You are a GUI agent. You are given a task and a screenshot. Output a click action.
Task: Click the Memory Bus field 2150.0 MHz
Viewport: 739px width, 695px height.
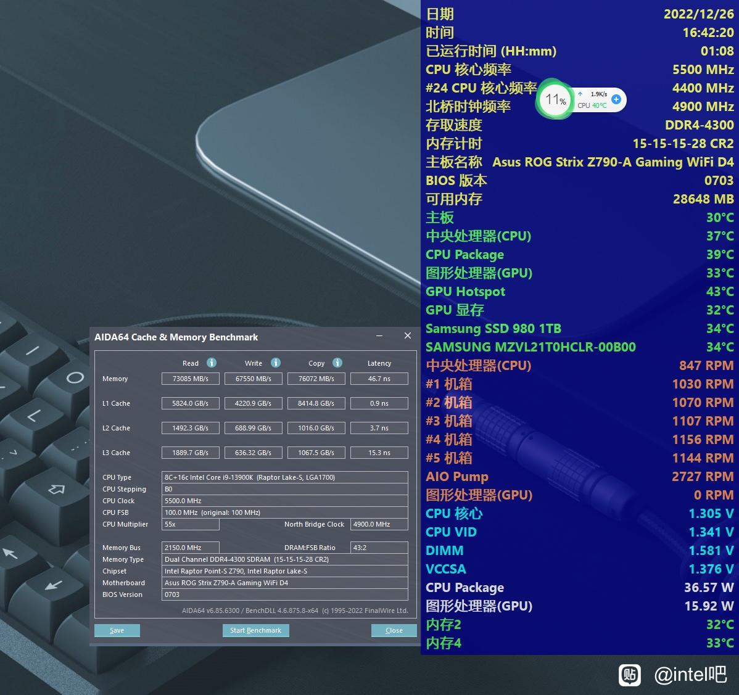coord(191,548)
